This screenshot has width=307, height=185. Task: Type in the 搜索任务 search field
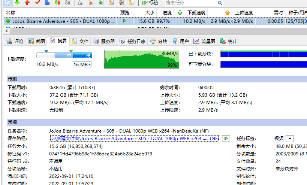click(190, 3)
